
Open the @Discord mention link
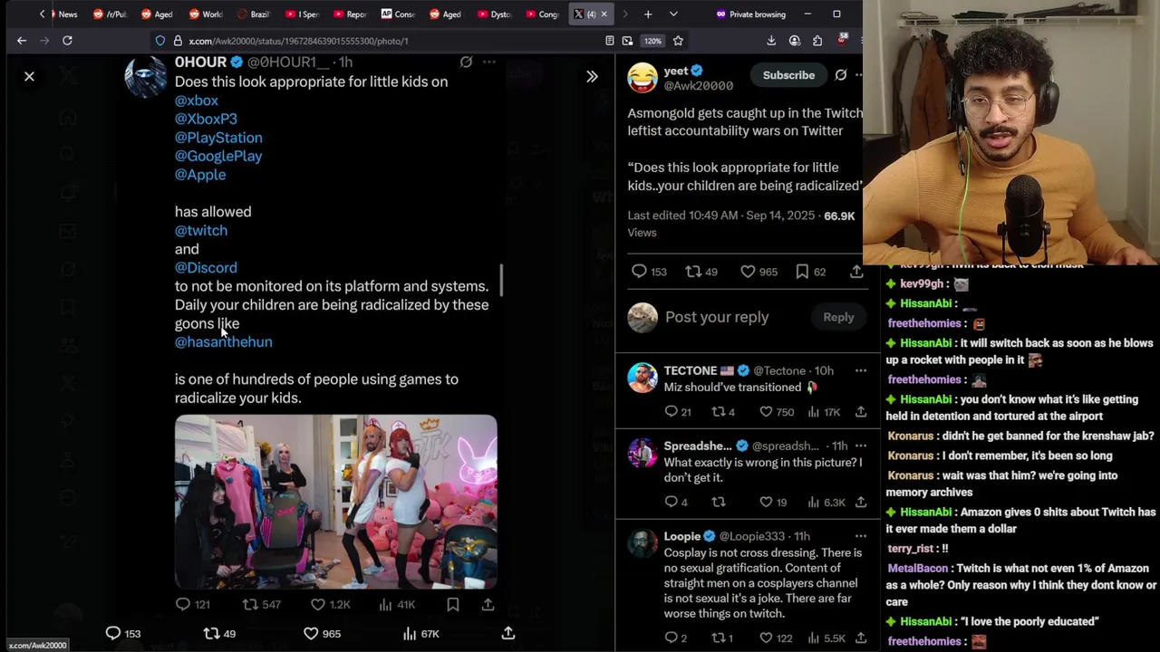point(206,268)
